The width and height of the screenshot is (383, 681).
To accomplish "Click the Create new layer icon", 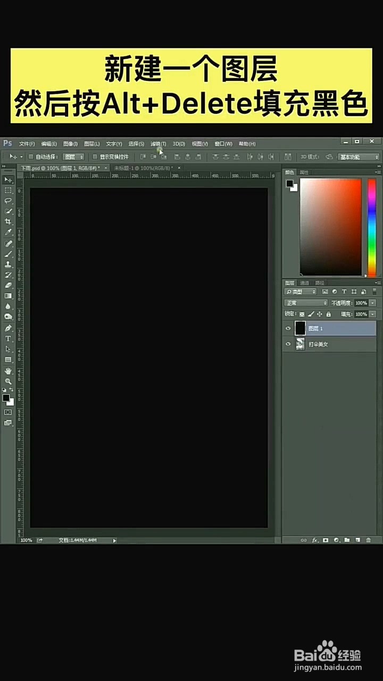I will coord(357,539).
